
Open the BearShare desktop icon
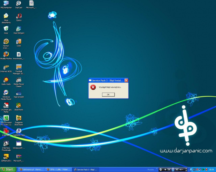tap(19, 106)
